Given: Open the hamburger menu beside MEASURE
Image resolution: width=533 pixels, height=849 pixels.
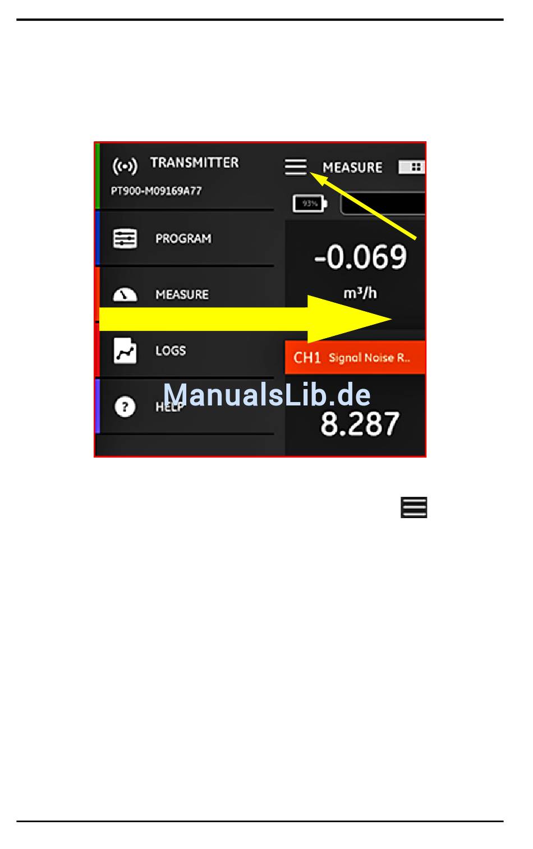Looking at the screenshot, I should coord(295,167).
